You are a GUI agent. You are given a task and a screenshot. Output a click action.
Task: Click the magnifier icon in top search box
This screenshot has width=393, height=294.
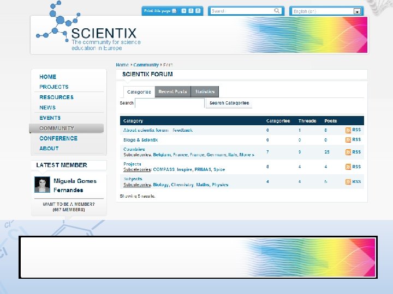click(x=277, y=11)
